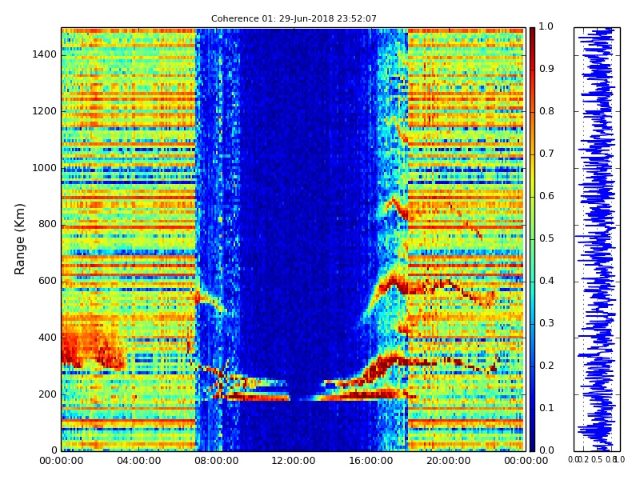The height and width of the screenshot is (480, 640).
Task: Click the colorbar label 0.0
Action: point(546,450)
